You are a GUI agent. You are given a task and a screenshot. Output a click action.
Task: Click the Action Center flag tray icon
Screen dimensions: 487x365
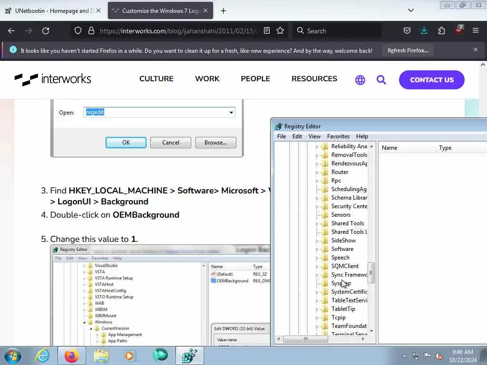tap(428, 356)
